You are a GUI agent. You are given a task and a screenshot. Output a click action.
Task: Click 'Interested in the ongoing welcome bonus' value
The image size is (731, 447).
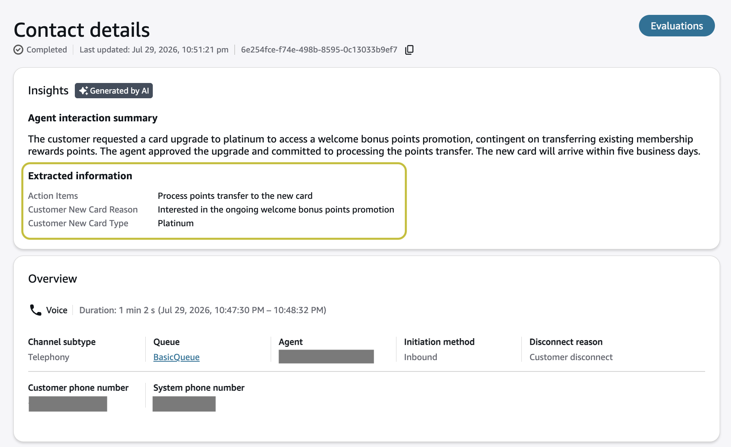(x=276, y=209)
